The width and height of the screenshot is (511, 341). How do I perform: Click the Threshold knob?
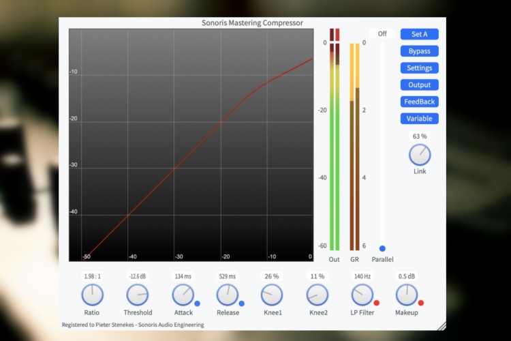coord(137,295)
